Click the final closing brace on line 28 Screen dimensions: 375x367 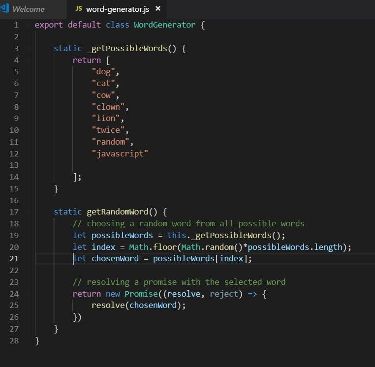pos(37,341)
